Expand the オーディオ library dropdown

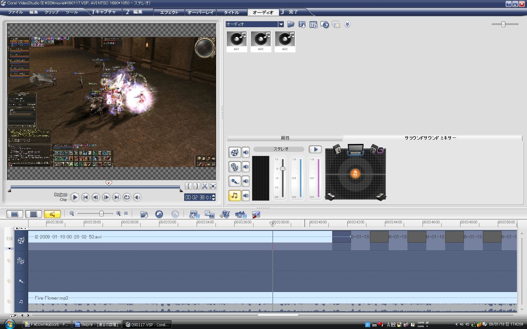281,24
